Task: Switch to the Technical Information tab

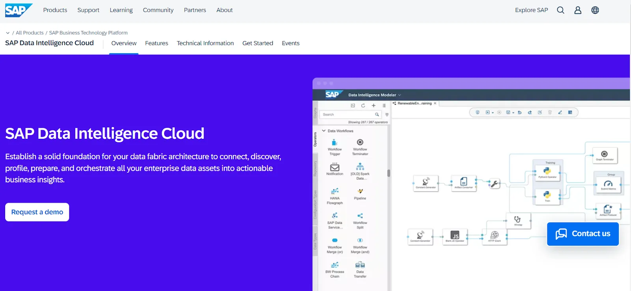Action: pyautogui.click(x=205, y=43)
